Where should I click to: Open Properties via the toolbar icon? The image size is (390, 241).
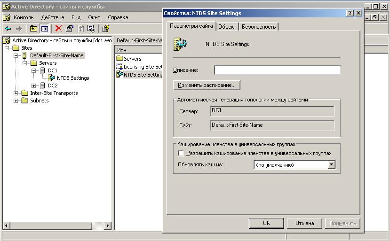(70, 29)
